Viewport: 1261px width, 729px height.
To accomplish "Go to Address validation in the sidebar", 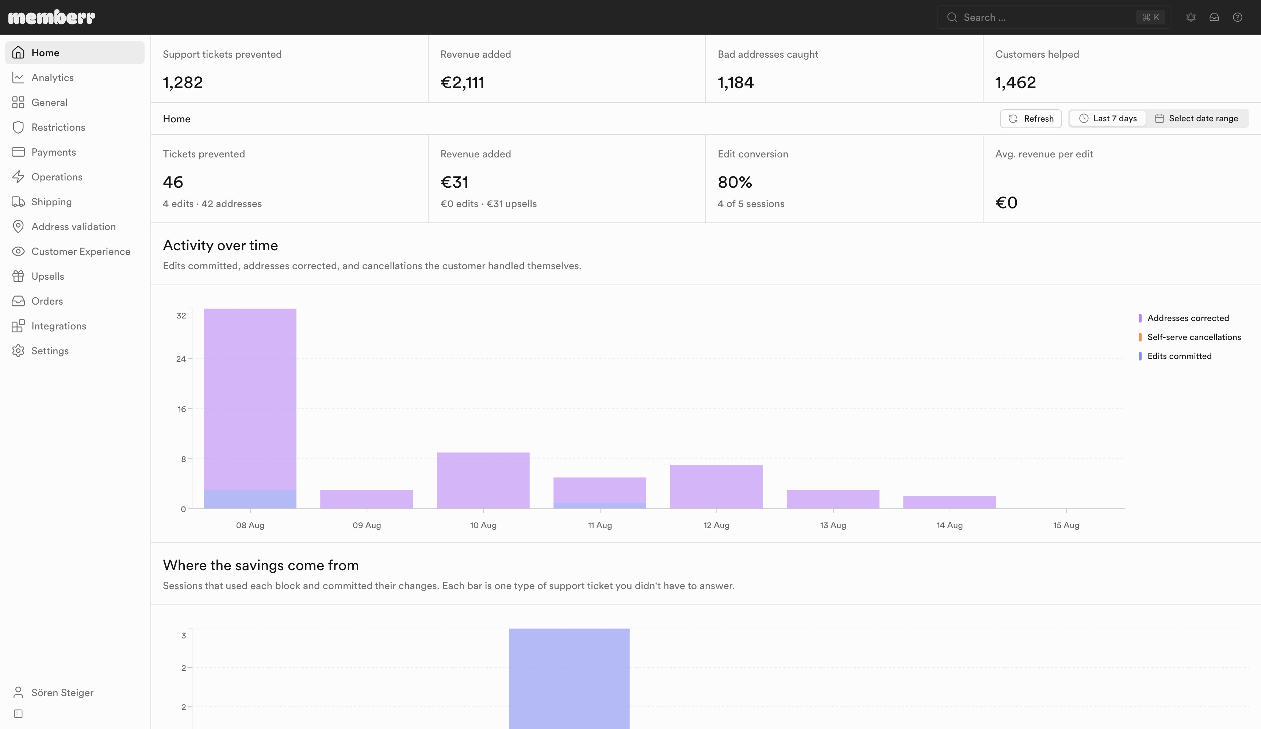I will 74,226.
